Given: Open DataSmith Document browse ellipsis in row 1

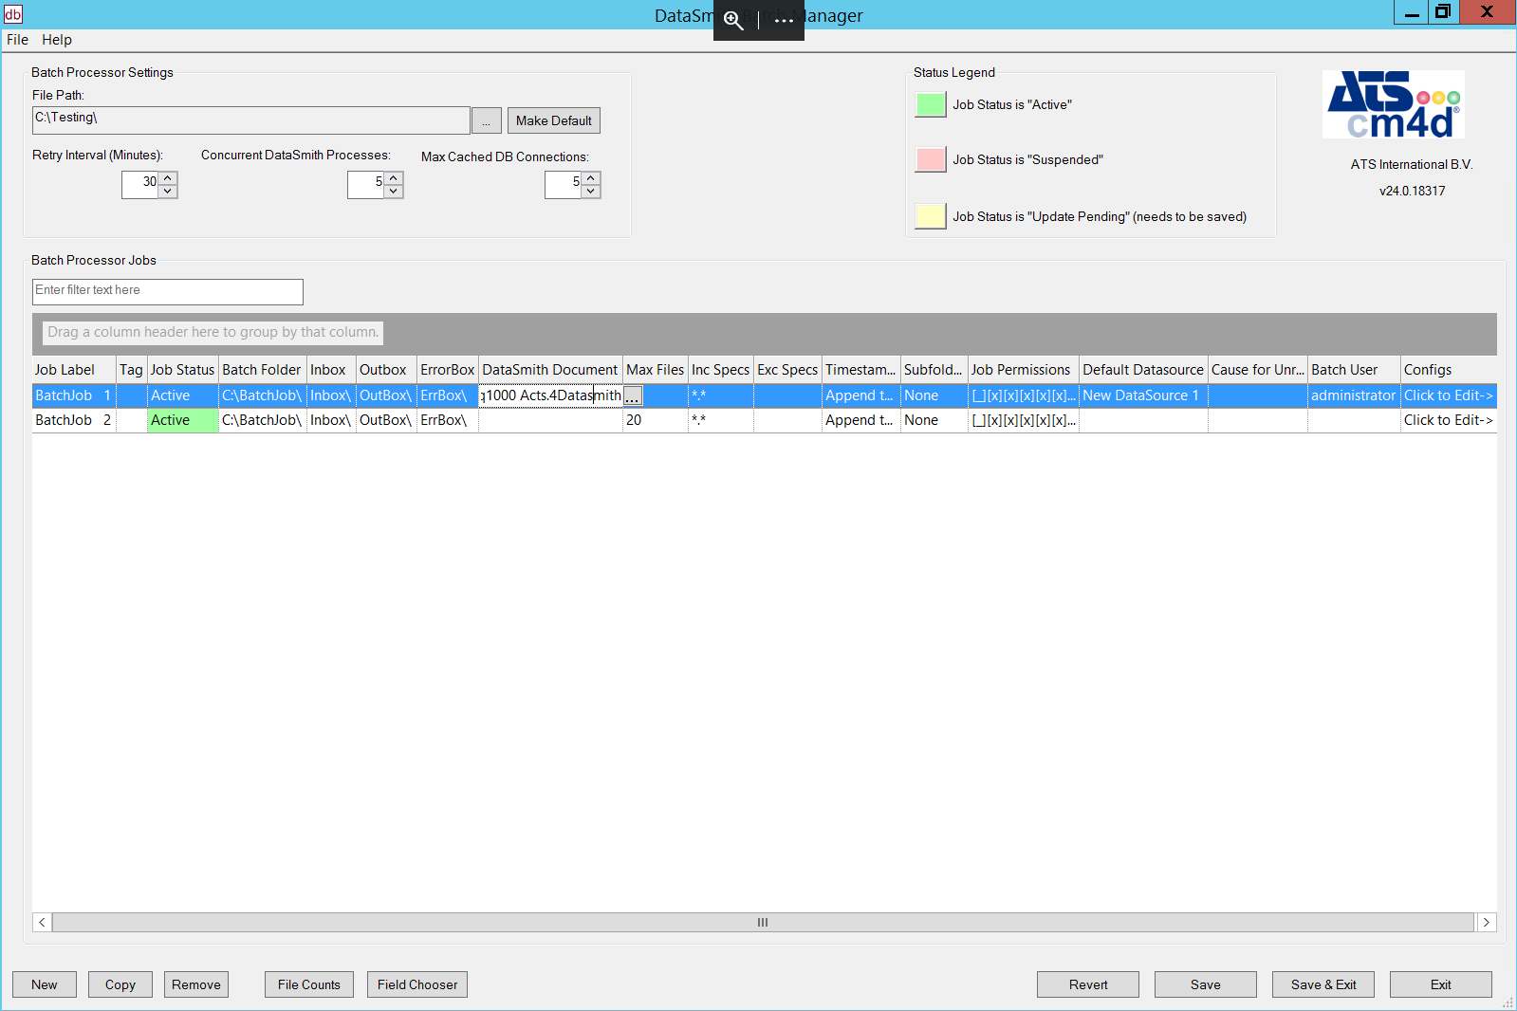Looking at the screenshot, I should [633, 396].
